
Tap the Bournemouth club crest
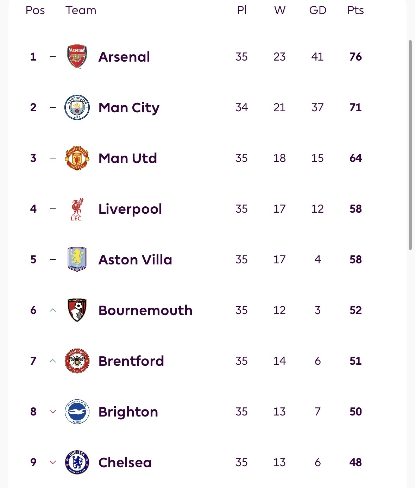point(77,310)
